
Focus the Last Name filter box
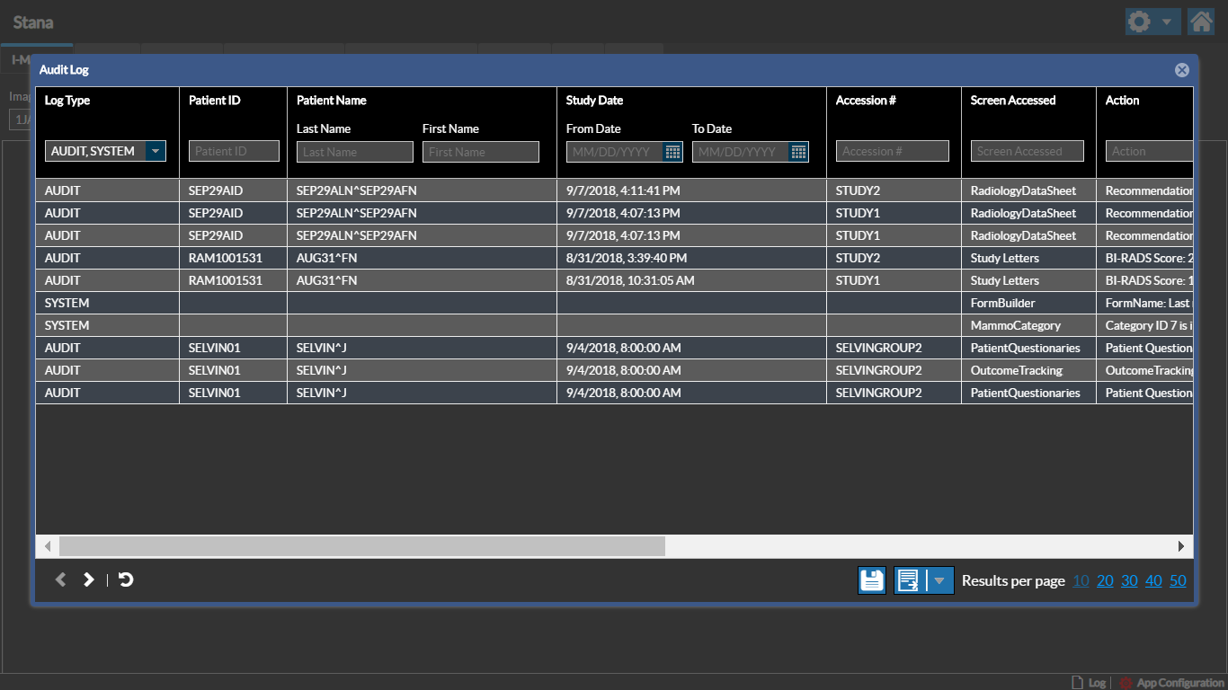pyautogui.click(x=354, y=152)
